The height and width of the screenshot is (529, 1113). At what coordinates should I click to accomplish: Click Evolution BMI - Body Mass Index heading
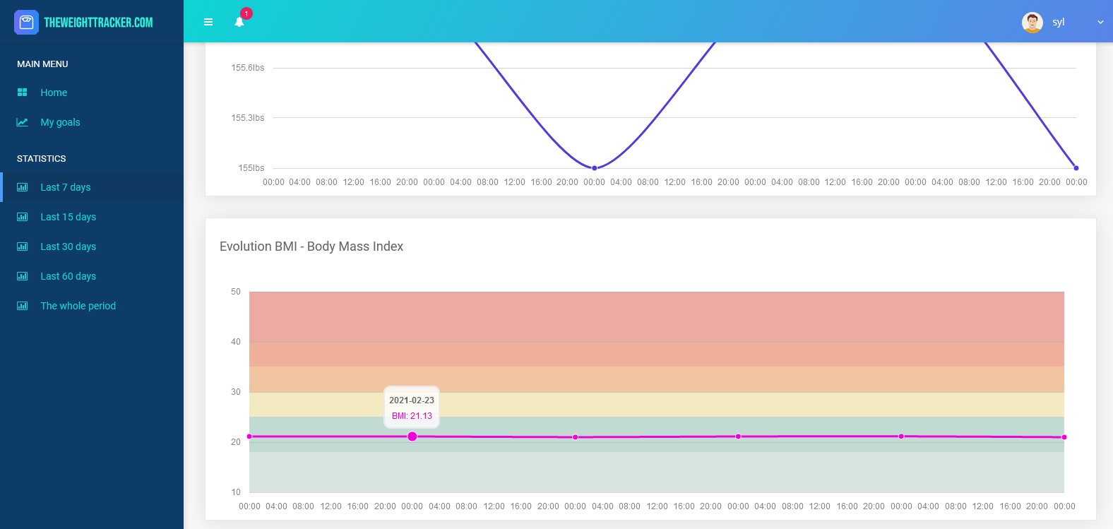(x=311, y=246)
